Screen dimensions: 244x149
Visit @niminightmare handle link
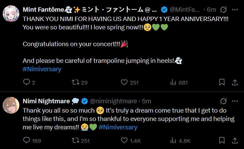click(114, 101)
